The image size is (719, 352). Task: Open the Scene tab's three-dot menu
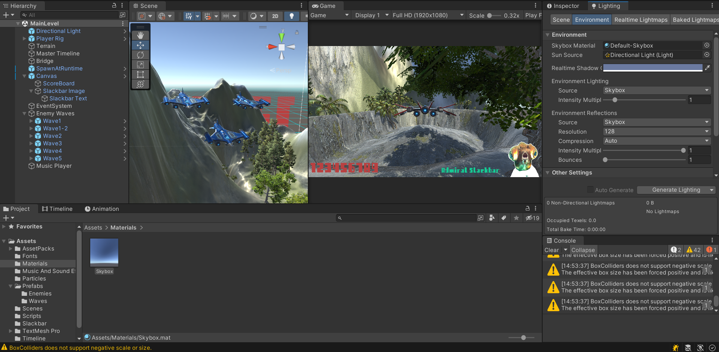[x=301, y=6]
